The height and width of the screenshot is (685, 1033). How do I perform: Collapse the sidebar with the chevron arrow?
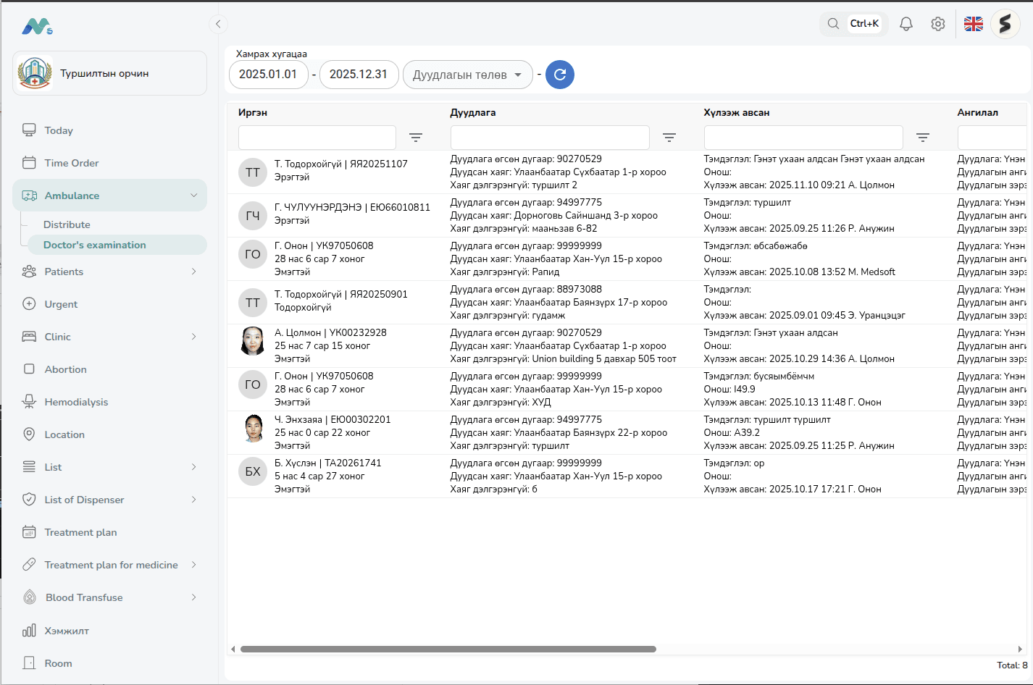[218, 24]
